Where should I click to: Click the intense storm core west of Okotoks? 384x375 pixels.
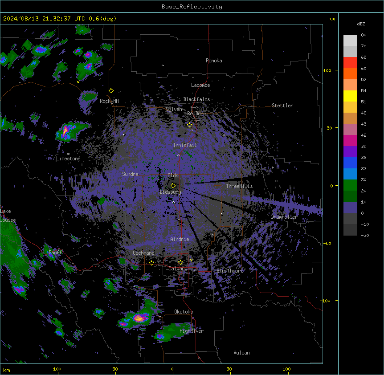pos(139,318)
